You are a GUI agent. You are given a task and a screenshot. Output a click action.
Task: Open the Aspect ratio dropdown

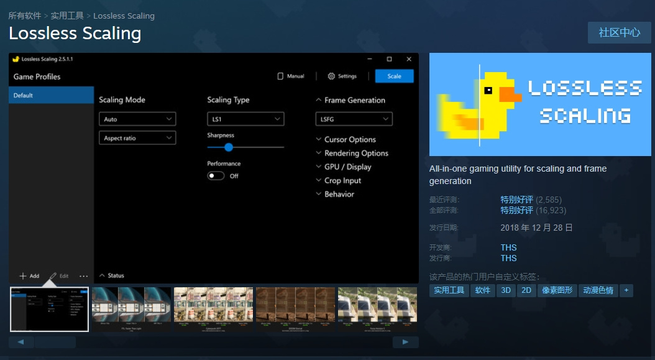pyautogui.click(x=137, y=138)
